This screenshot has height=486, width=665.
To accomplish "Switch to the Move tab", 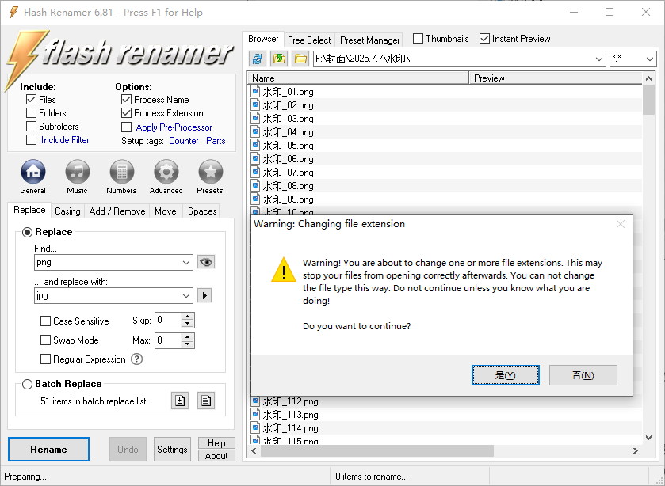I will click(166, 211).
